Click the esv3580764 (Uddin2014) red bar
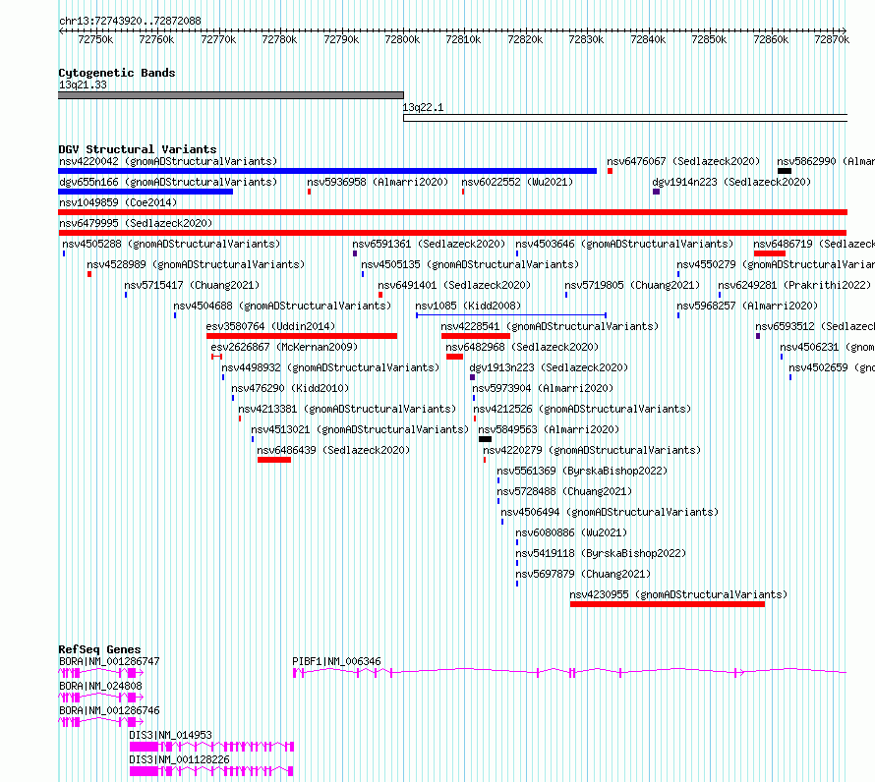 tap(302, 336)
